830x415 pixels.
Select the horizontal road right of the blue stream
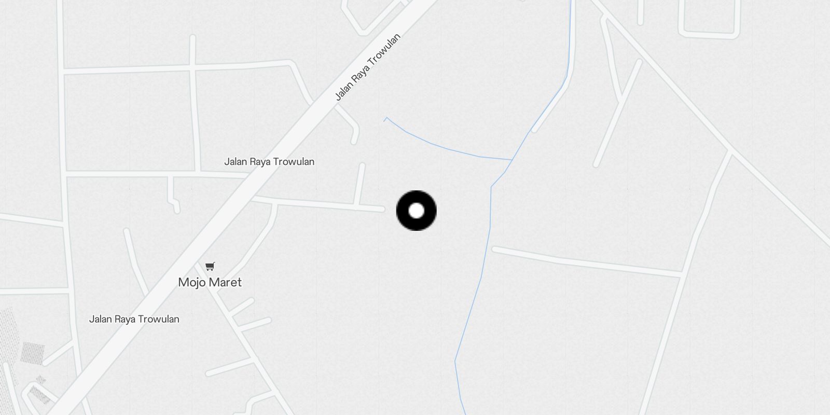(x=586, y=261)
